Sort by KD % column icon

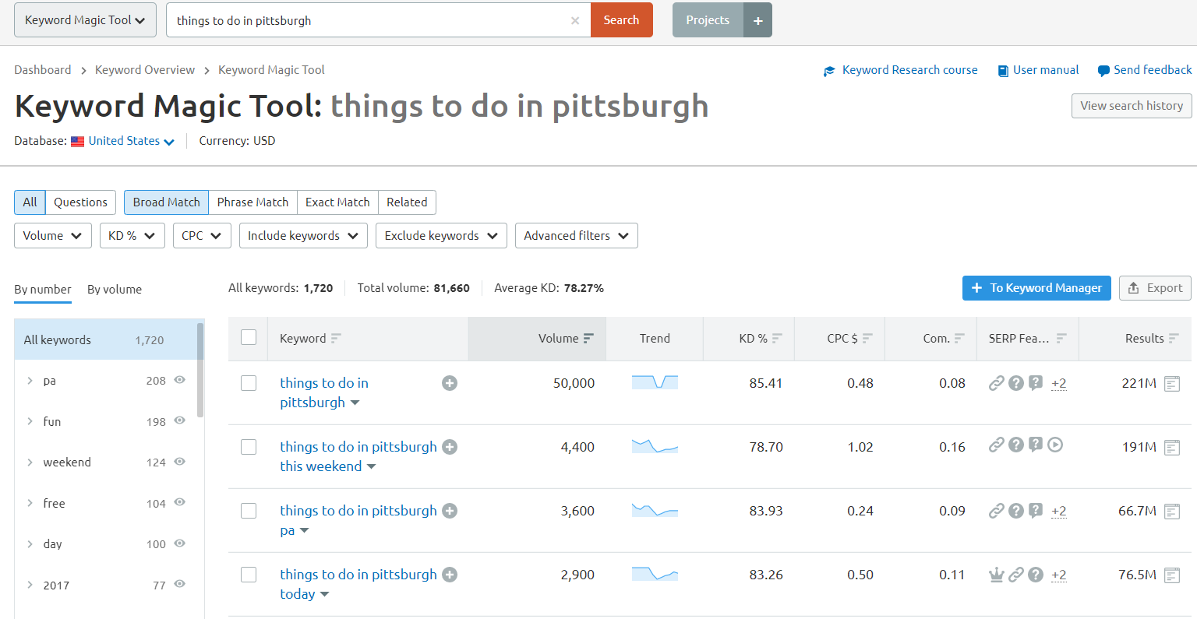click(777, 339)
